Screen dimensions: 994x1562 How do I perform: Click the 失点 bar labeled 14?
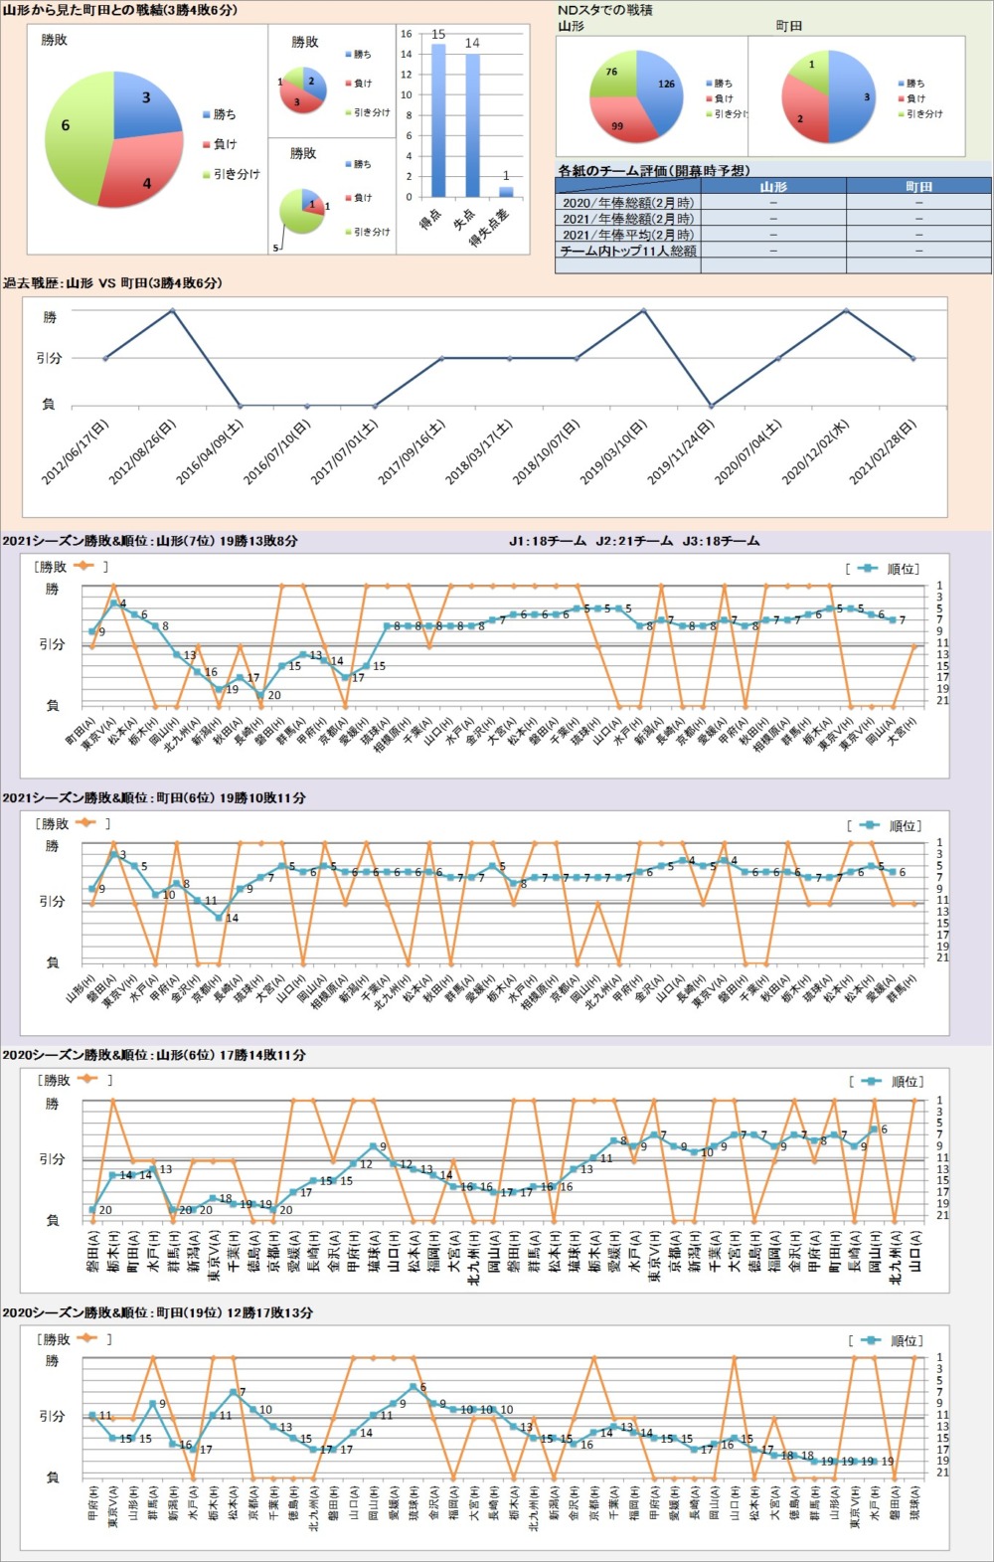coord(472,124)
